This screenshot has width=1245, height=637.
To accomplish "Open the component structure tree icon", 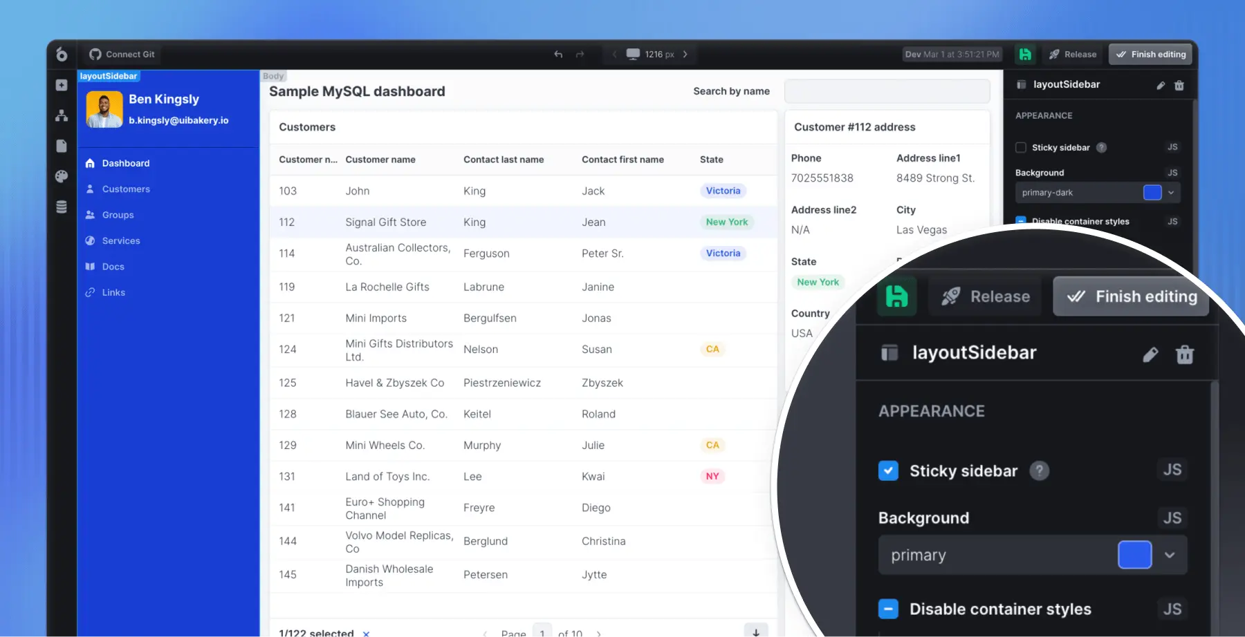I will click(62, 115).
